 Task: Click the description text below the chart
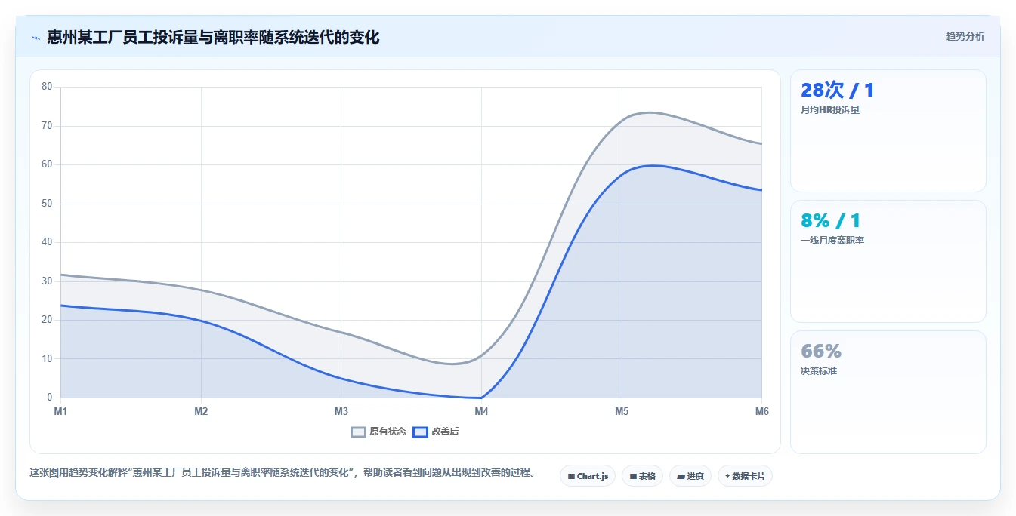point(283,473)
